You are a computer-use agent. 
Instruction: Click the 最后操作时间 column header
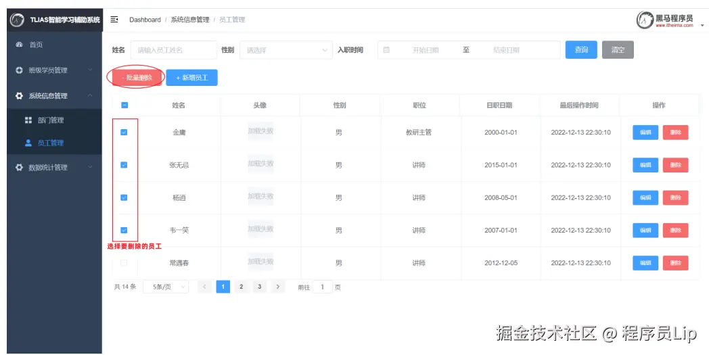coord(579,105)
